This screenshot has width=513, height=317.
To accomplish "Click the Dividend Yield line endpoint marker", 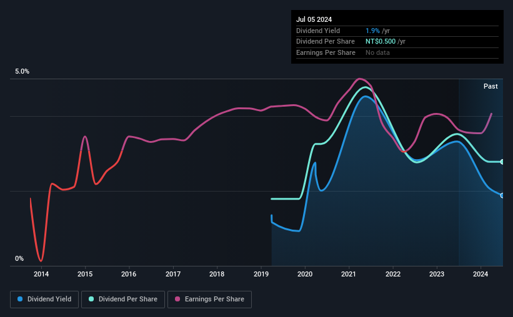I will coord(502,195).
